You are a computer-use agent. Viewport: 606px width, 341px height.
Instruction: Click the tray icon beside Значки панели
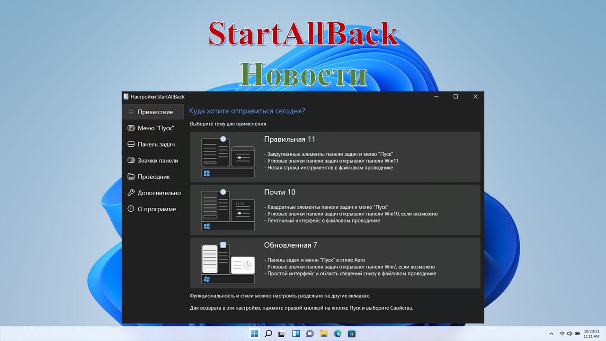coord(131,160)
